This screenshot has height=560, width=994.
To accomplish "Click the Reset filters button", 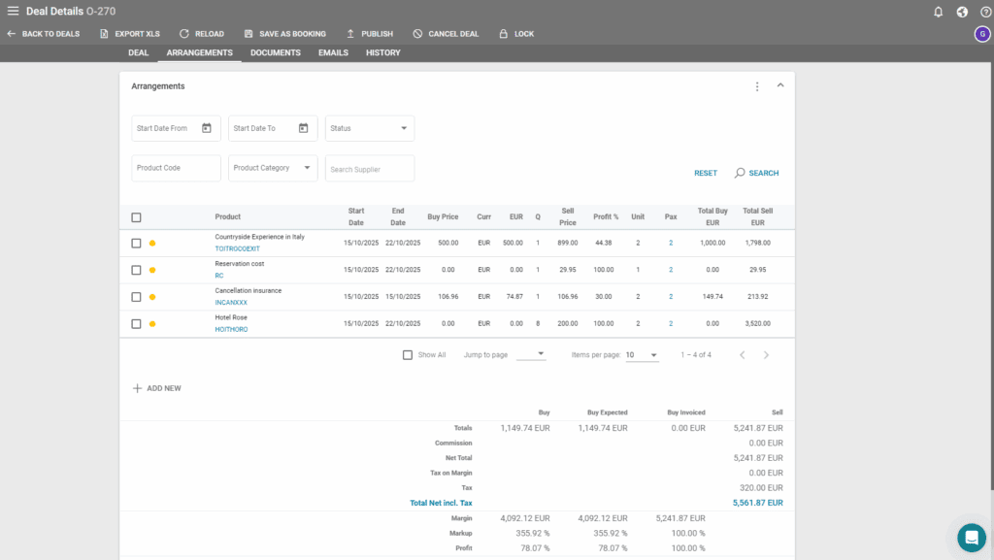I will click(x=706, y=173).
